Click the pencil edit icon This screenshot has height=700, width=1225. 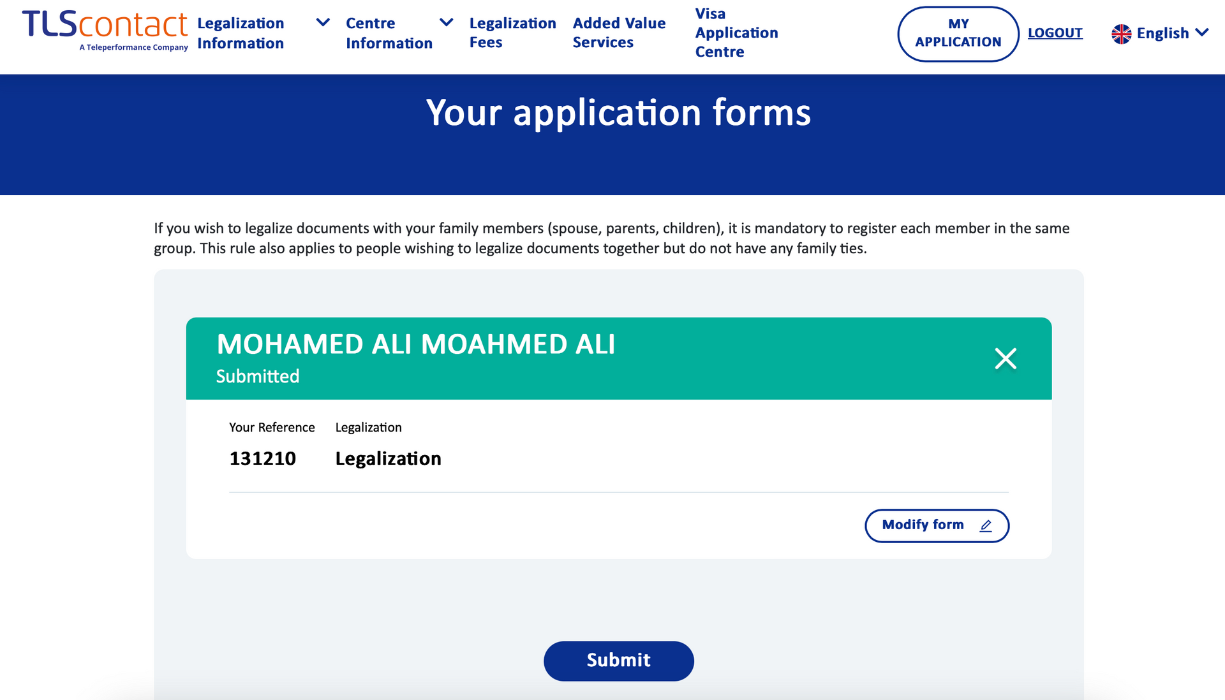coord(986,525)
